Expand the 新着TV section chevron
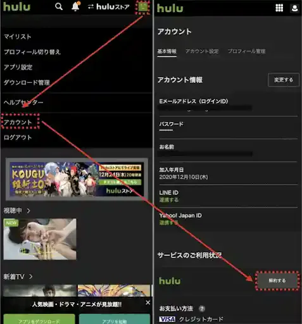The height and width of the screenshot is (324, 302). 30,277
